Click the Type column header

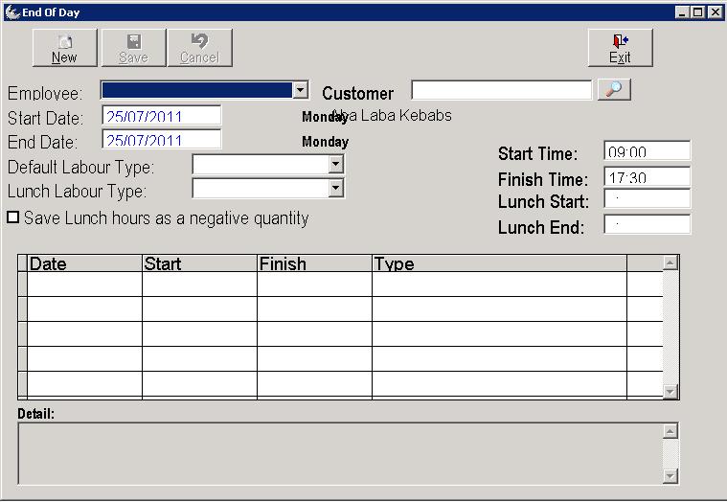click(x=498, y=263)
